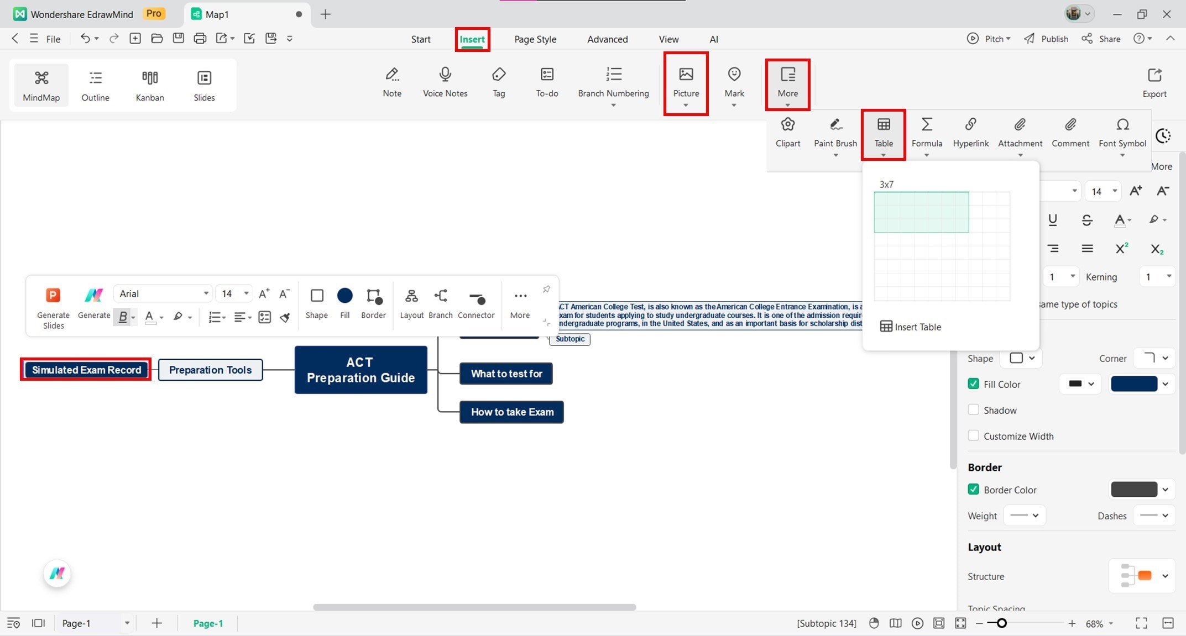The height and width of the screenshot is (636, 1186).
Task: Toggle bold in floating toolbar
Action: (x=123, y=317)
